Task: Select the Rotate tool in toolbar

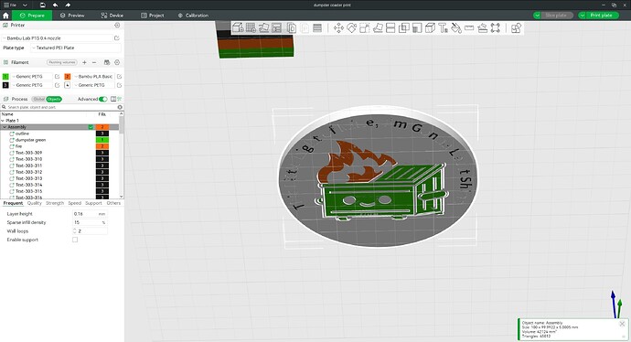Action: pos(352,27)
